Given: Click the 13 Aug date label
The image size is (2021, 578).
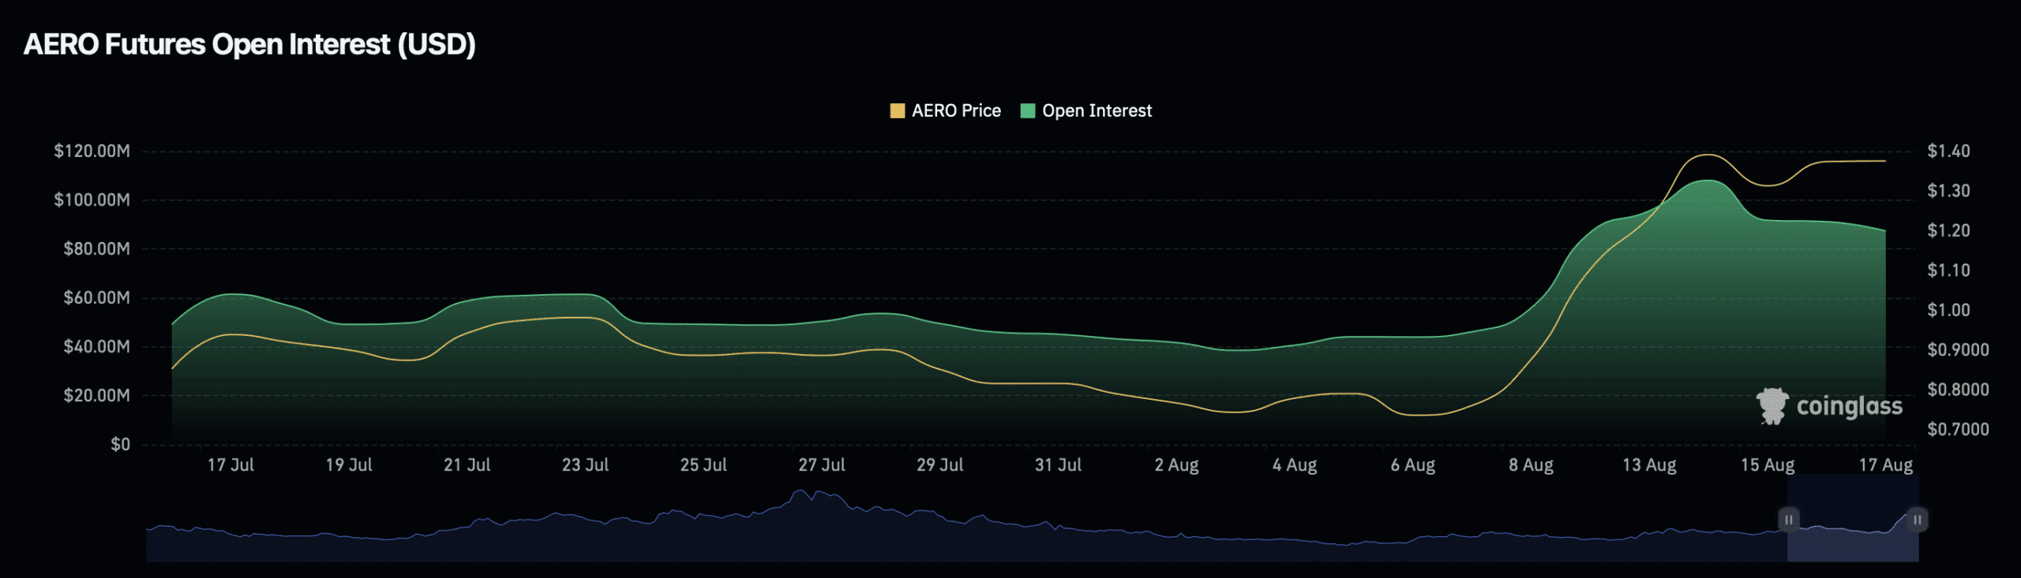Looking at the screenshot, I should tap(1650, 464).
